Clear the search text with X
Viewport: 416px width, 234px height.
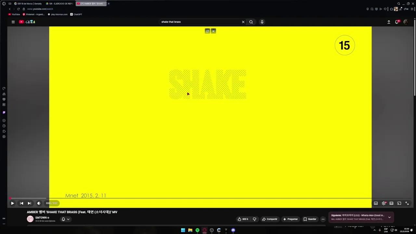tap(243, 22)
